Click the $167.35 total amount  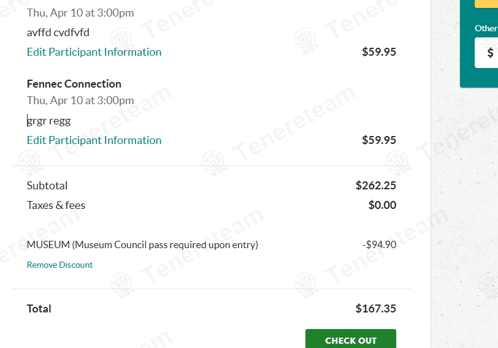[375, 309]
